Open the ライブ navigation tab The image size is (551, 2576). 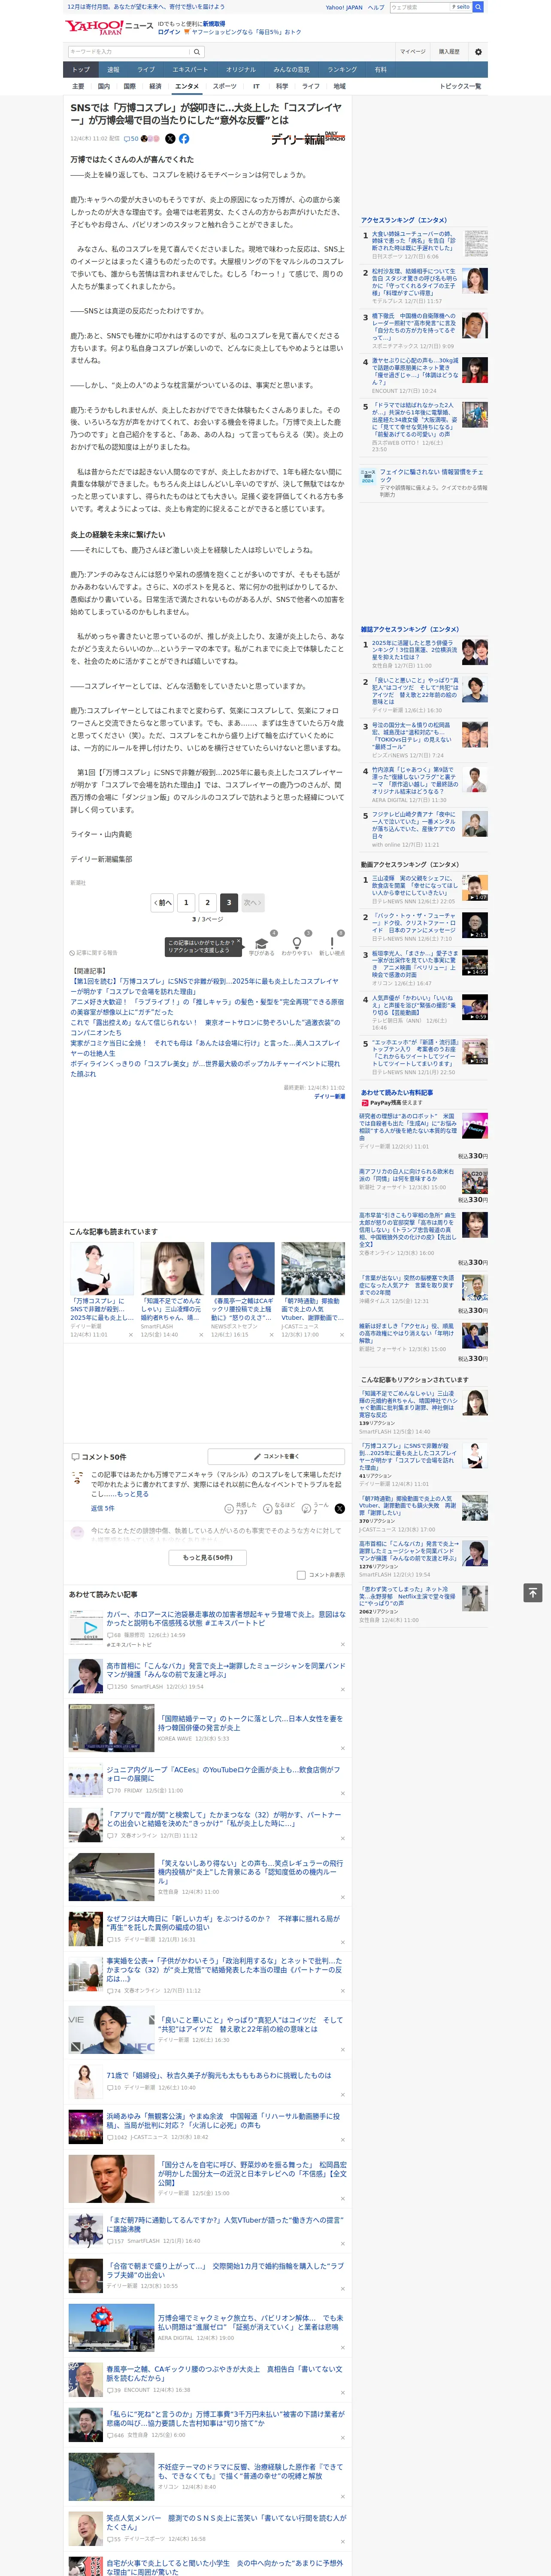[146, 70]
